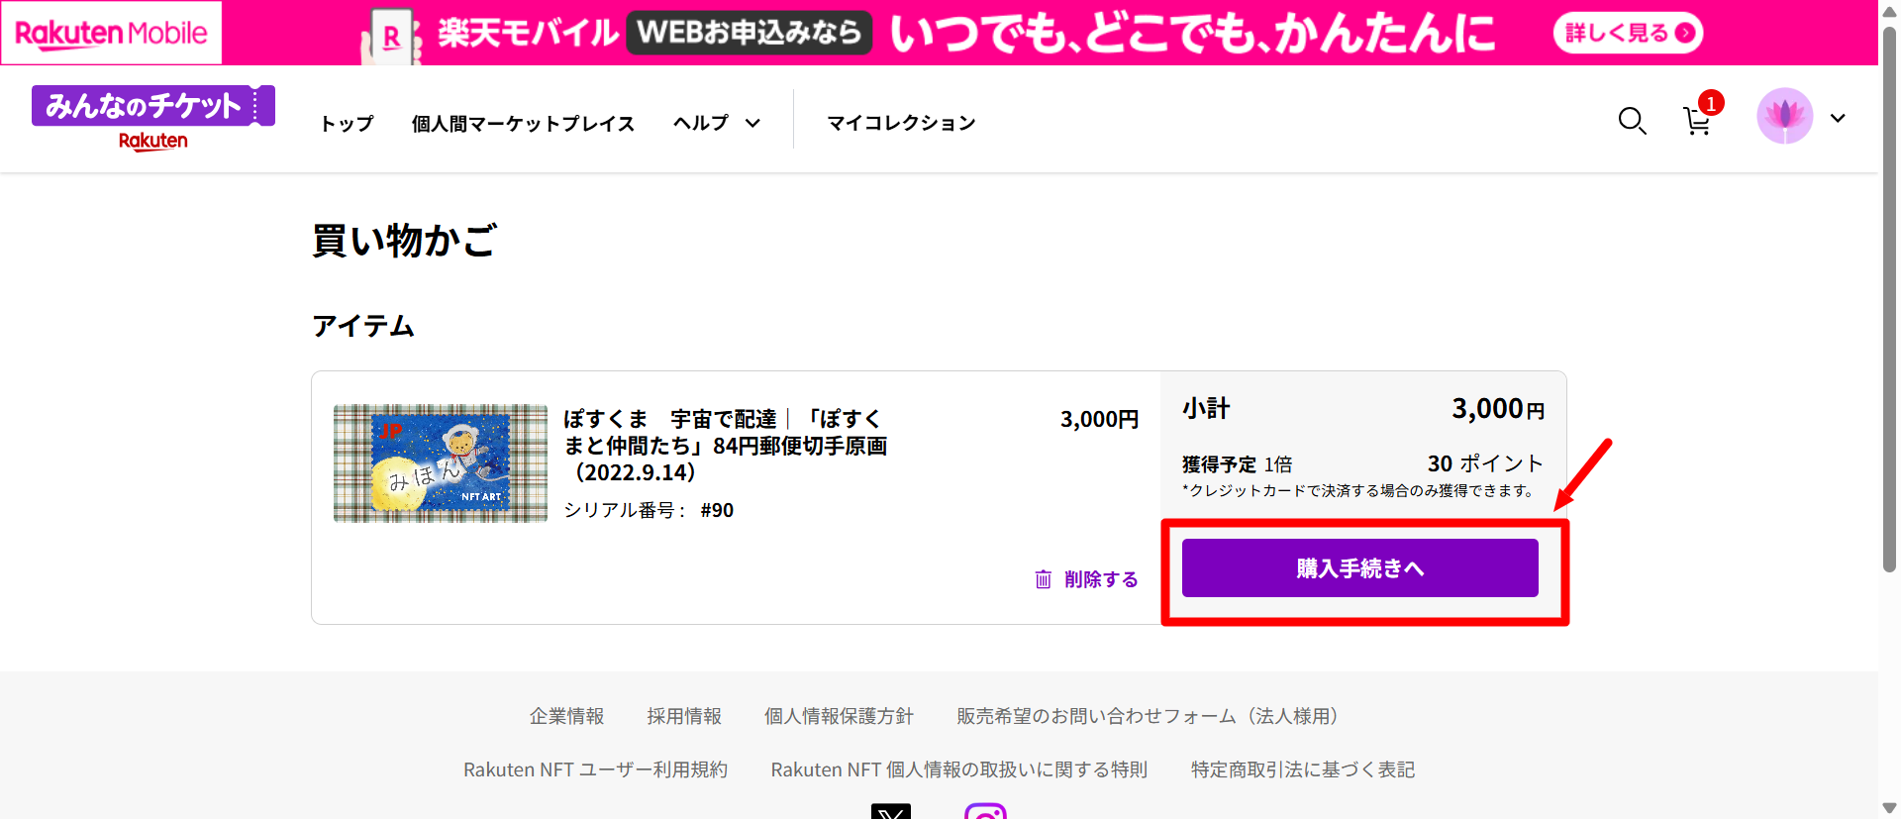The height and width of the screenshot is (819, 1901).
Task: Open Rakuten NFT ユーザー利用規約 link
Action: [x=595, y=769]
